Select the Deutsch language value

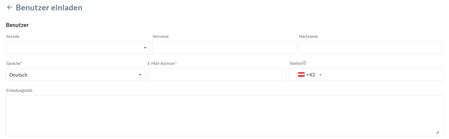coord(19,75)
